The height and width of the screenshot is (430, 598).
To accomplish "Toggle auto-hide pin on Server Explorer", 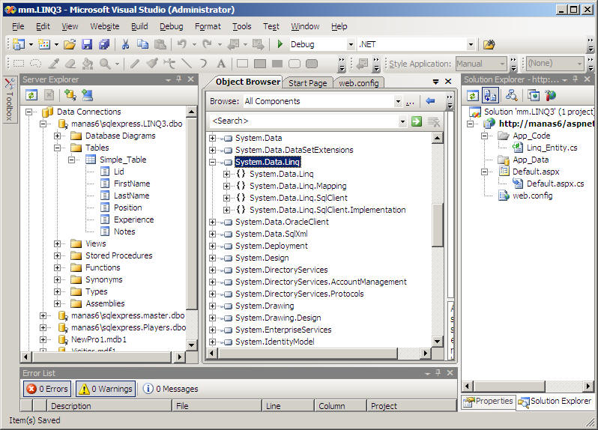I will point(179,79).
